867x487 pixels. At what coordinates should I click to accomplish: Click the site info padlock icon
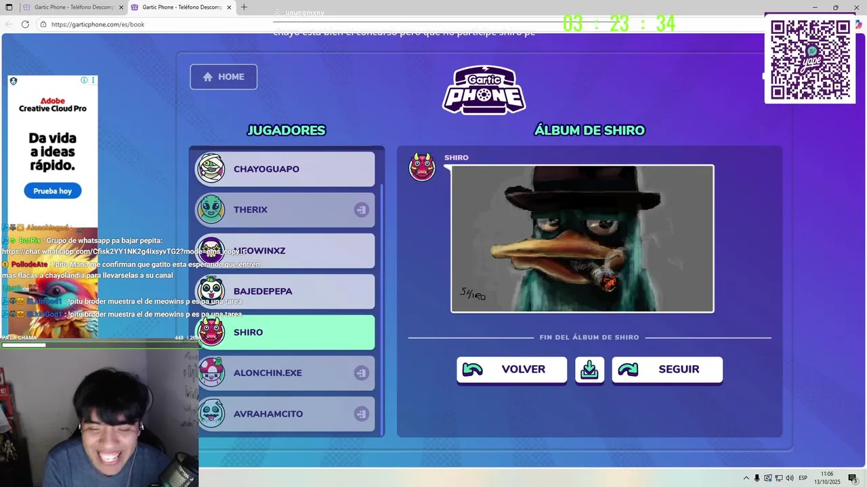click(x=43, y=24)
